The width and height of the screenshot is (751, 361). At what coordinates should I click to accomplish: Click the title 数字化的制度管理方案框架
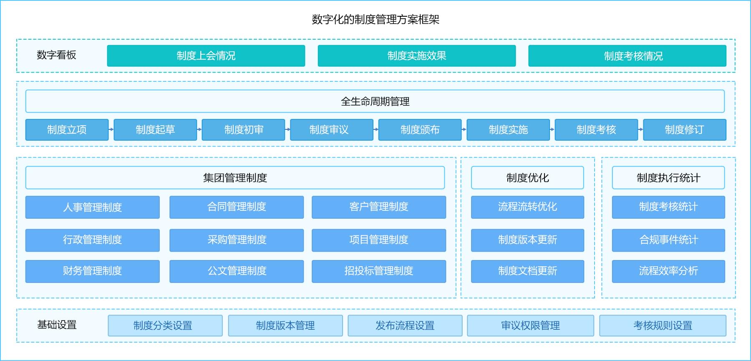click(x=375, y=19)
